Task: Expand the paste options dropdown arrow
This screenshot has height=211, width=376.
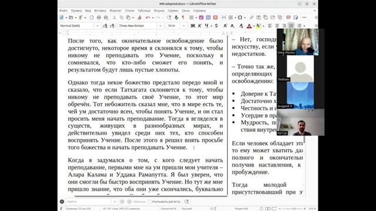Action: tap(133, 18)
